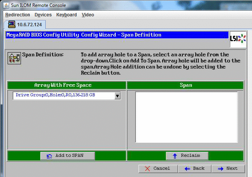The image size is (252, 177).
Task: Click the Add to SPAN button
Action: (x=68, y=156)
